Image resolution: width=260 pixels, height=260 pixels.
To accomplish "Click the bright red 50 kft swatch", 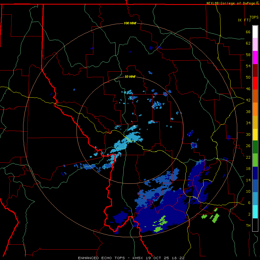I will (x=255, y=83).
